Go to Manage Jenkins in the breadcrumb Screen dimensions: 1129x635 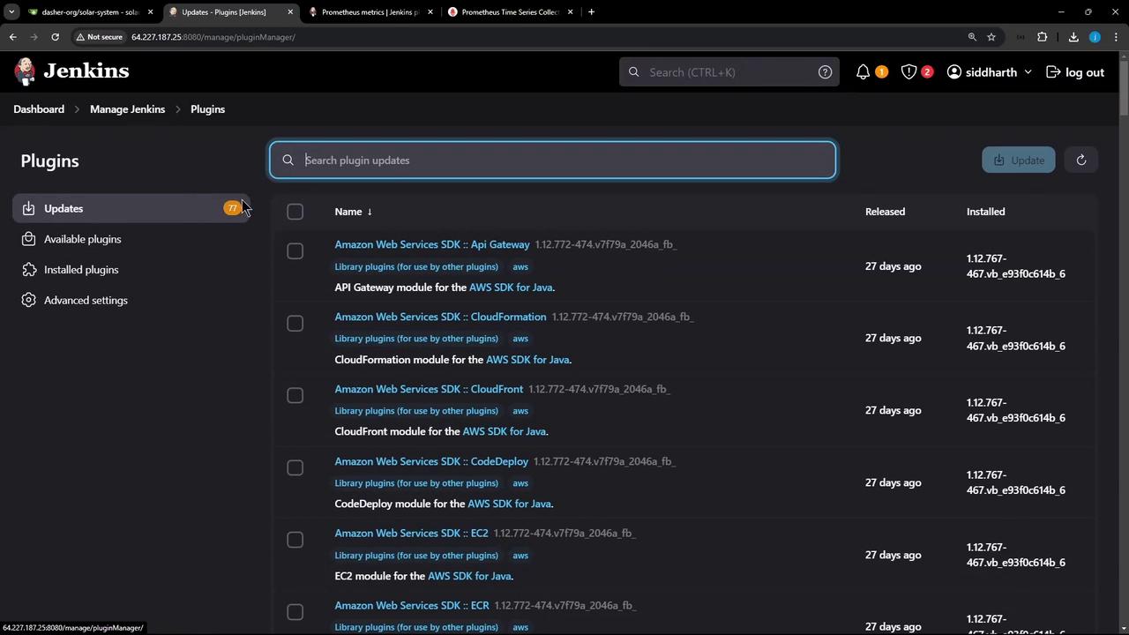127,109
